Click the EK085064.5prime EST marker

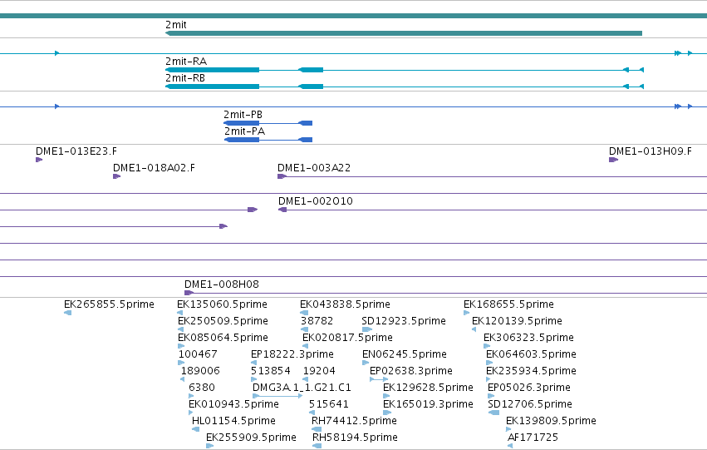(x=181, y=346)
